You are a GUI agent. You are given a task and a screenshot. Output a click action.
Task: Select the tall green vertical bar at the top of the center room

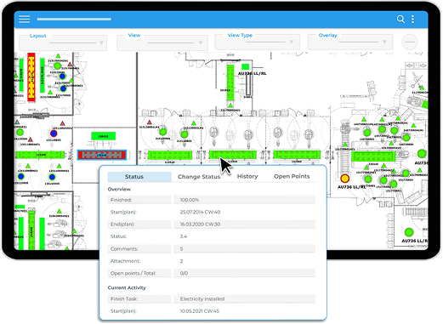[x=230, y=82]
